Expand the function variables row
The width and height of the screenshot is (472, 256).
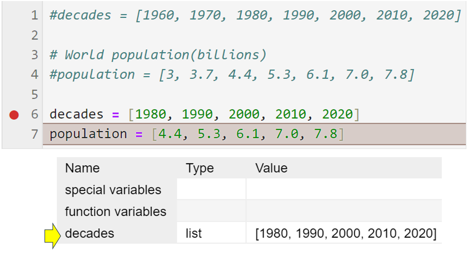116,211
